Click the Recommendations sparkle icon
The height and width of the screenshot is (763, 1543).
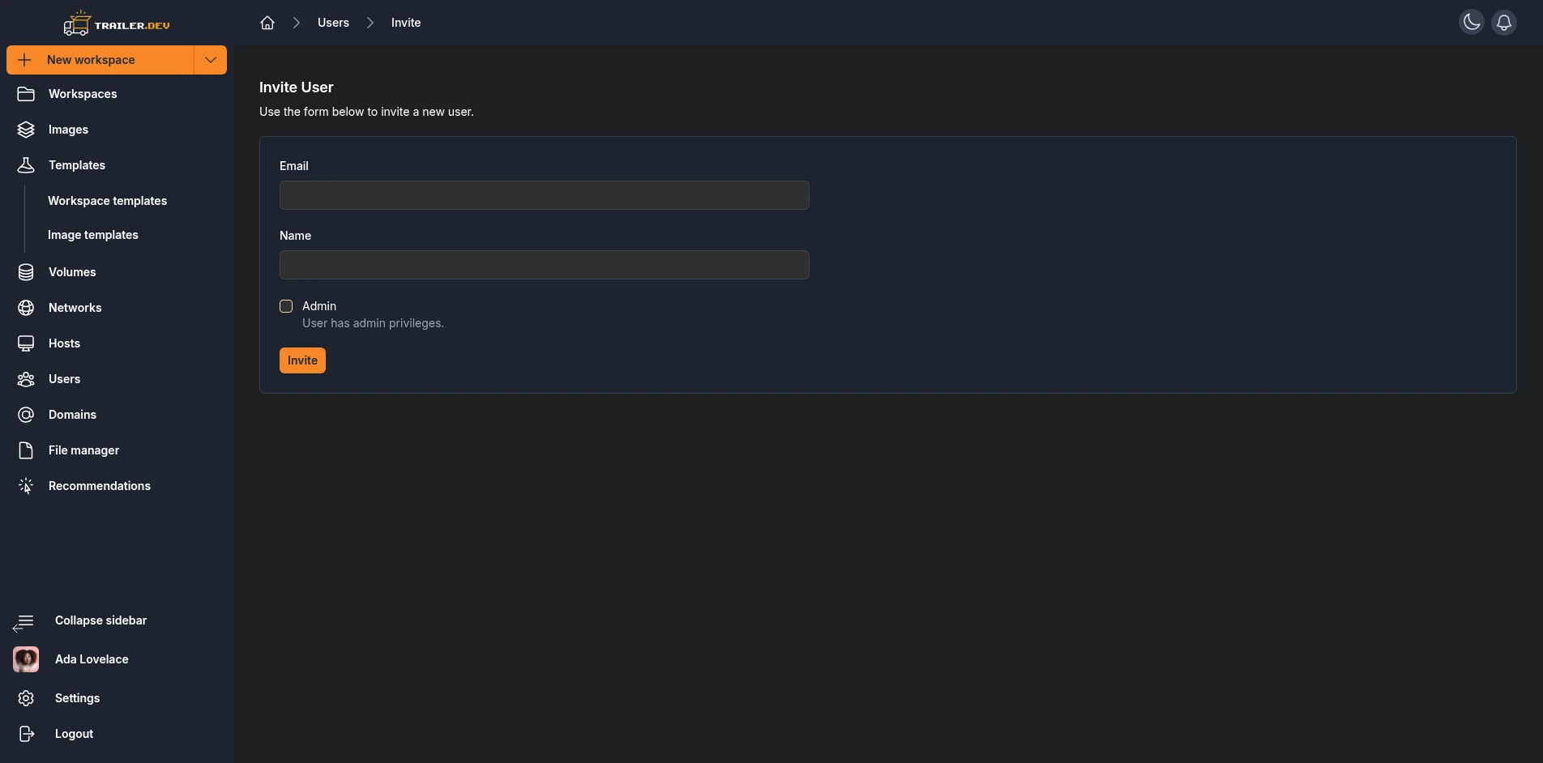[26, 486]
